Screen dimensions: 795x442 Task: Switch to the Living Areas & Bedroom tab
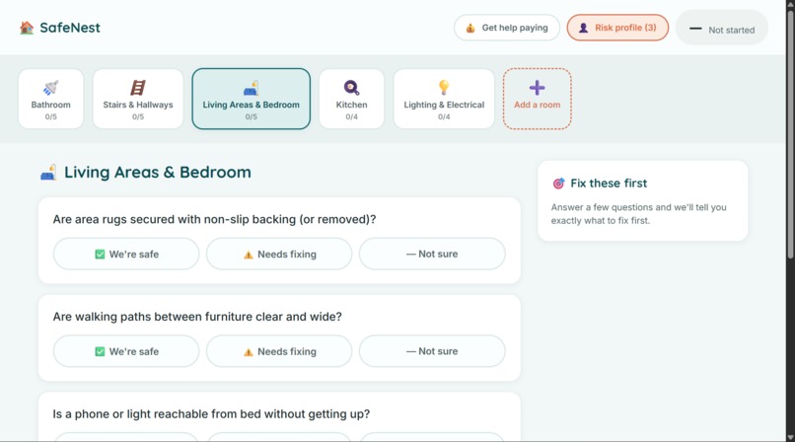251,99
